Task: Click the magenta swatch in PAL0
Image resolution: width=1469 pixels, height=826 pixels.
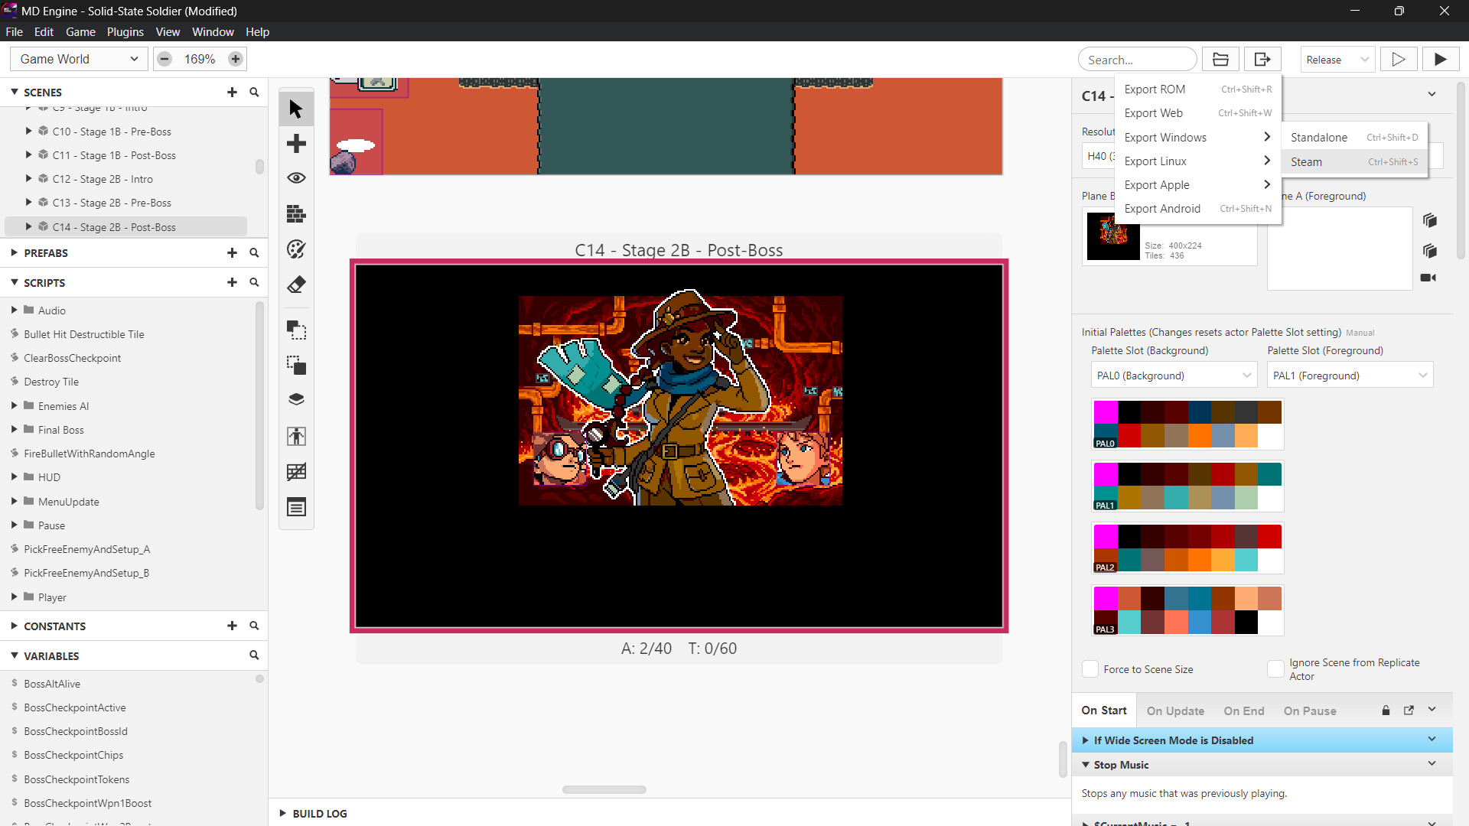Action: click(1106, 412)
